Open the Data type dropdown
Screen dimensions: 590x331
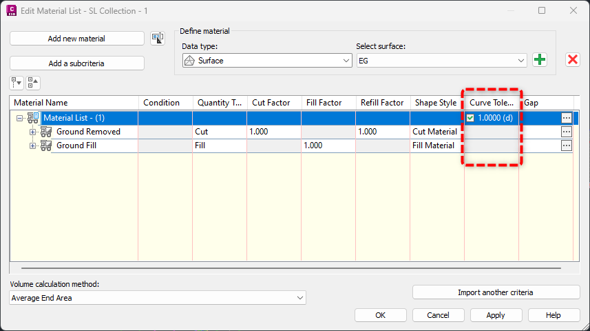point(267,61)
